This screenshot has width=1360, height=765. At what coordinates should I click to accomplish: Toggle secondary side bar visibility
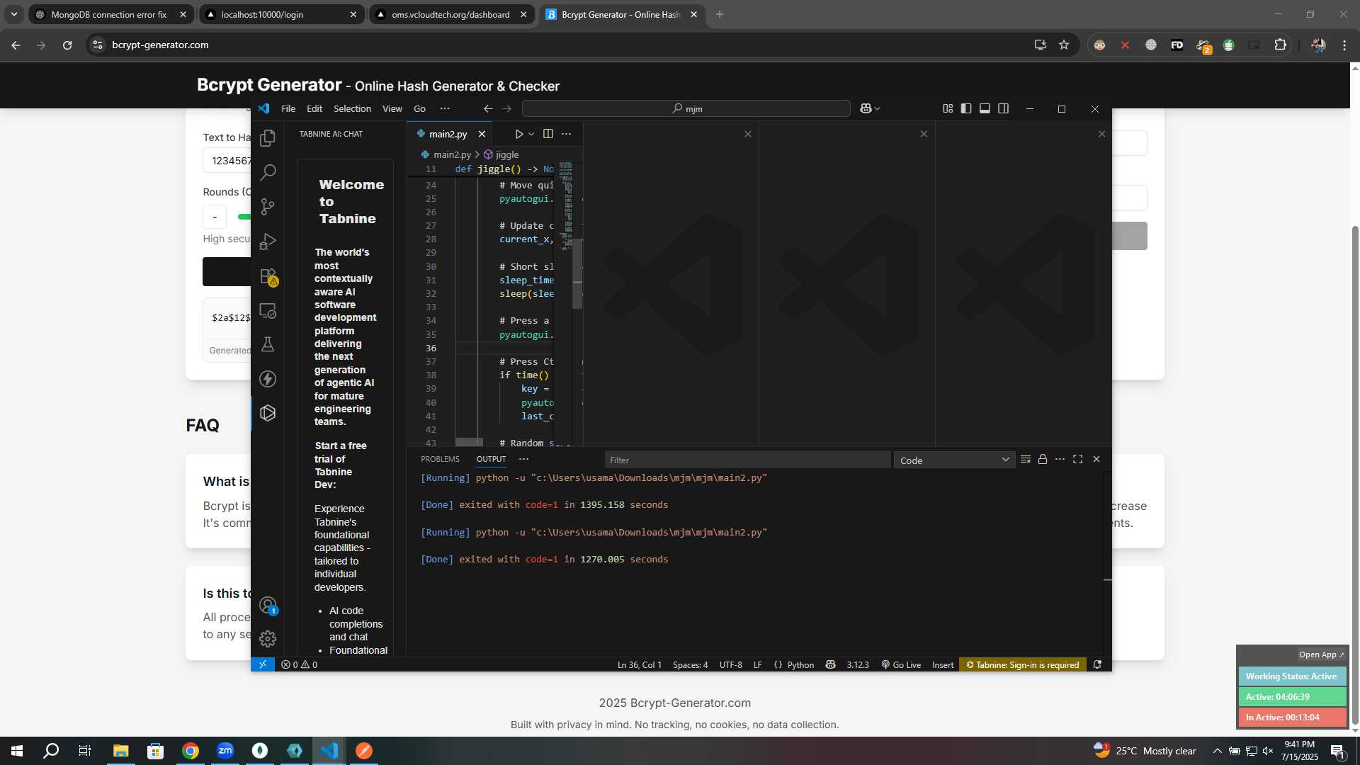pyautogui.click(x=1003, y=108)
